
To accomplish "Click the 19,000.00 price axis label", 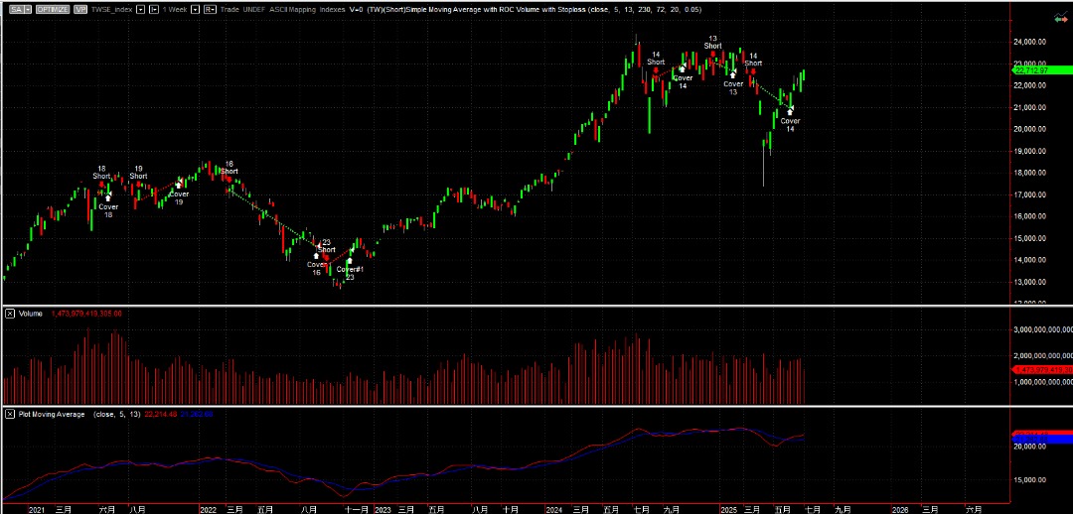I will tap(1032, 151).
